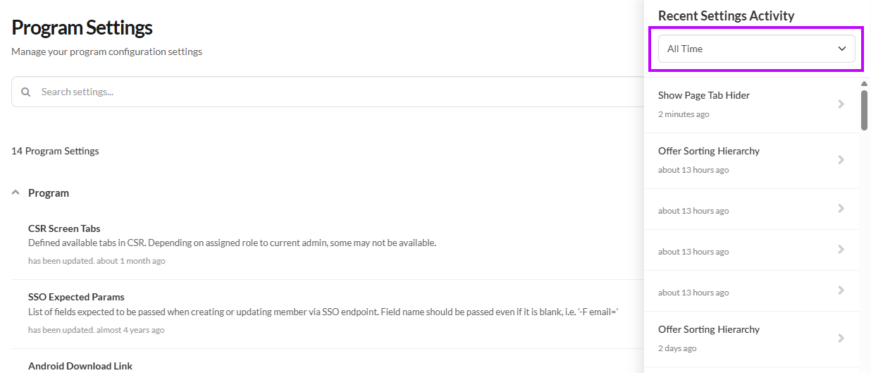Select the Show Page Tab Hider activity title

click(x=704, y=95)
